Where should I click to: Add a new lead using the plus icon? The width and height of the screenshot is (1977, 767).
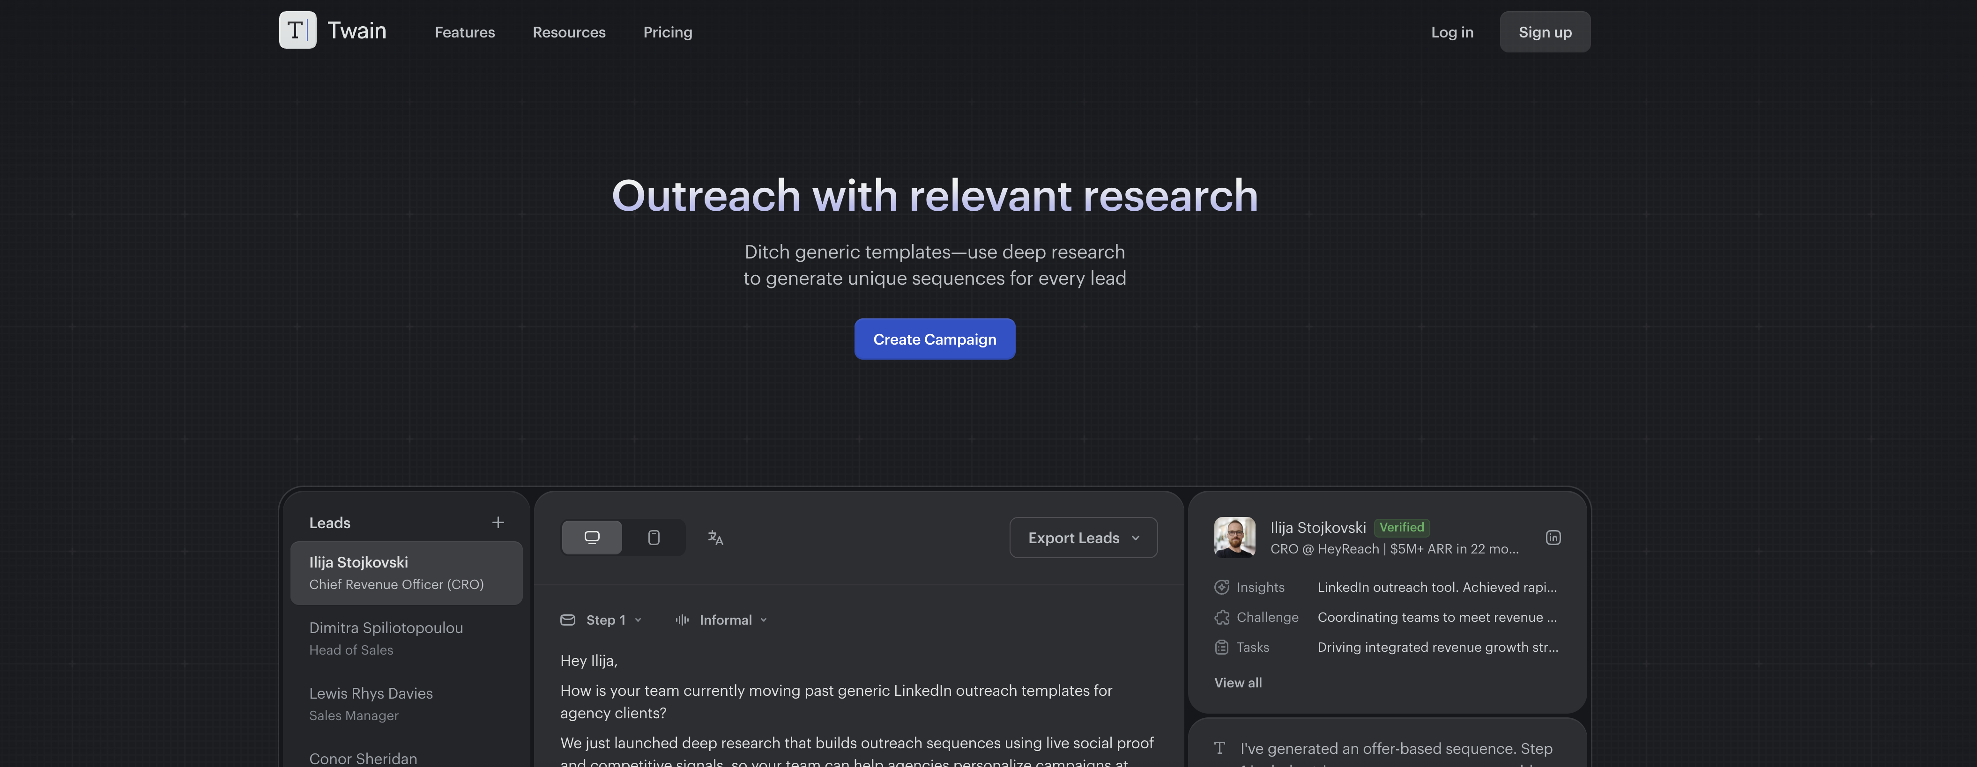coord(498,522)
